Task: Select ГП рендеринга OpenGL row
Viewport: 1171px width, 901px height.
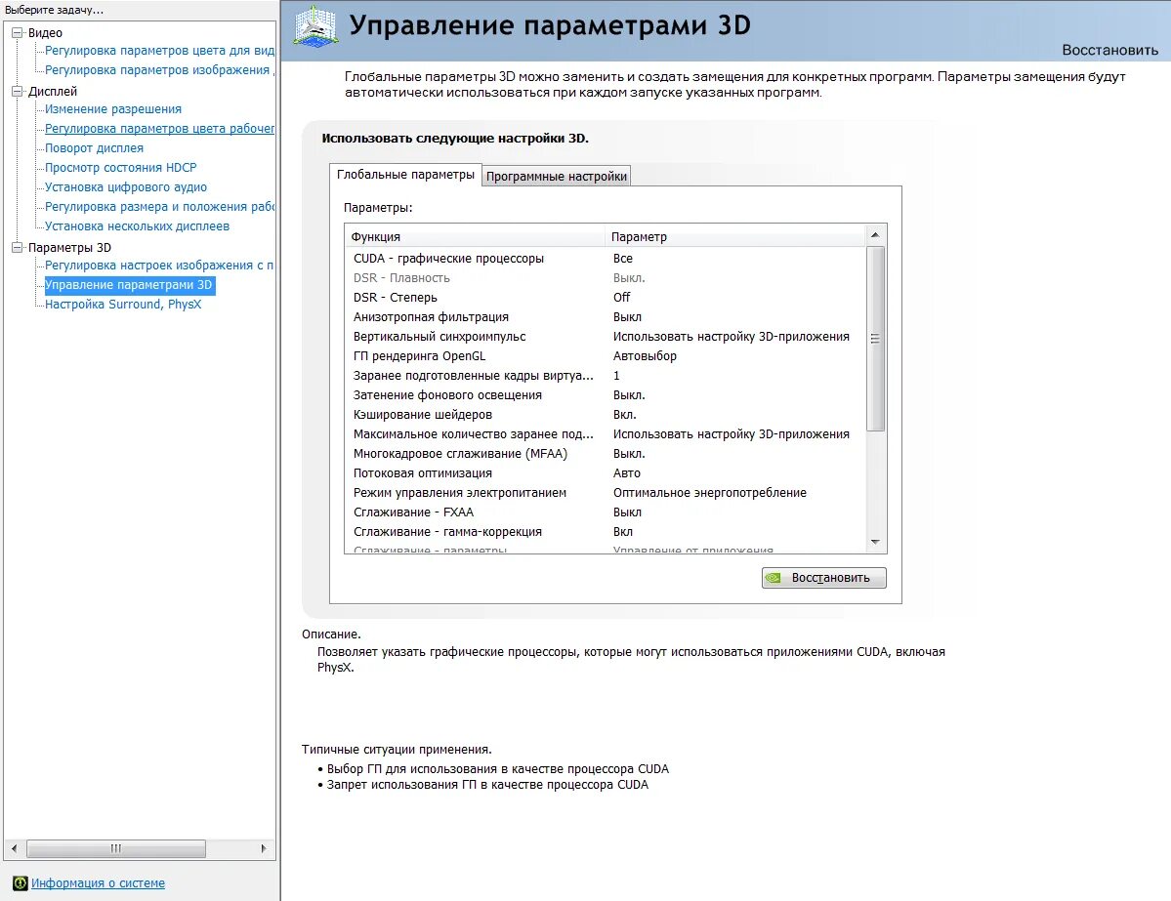Action: [605, 355]
